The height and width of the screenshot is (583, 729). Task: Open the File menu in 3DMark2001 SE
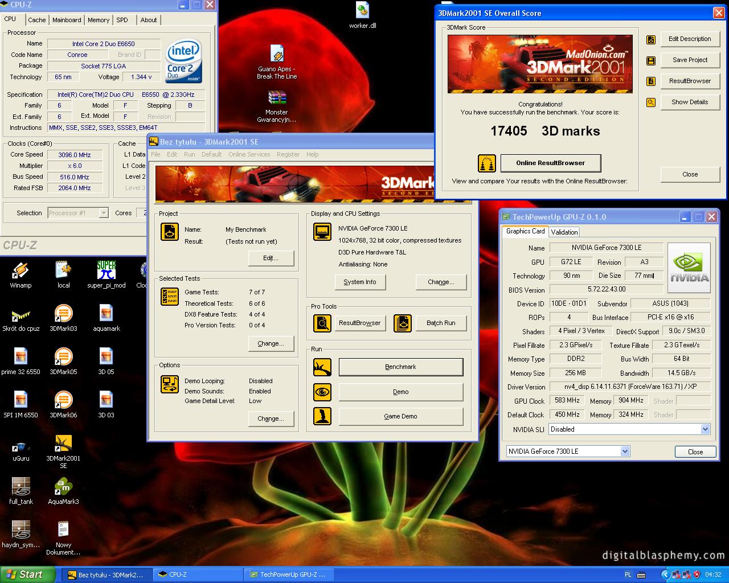pyautogui.click(x=155, y=154)
